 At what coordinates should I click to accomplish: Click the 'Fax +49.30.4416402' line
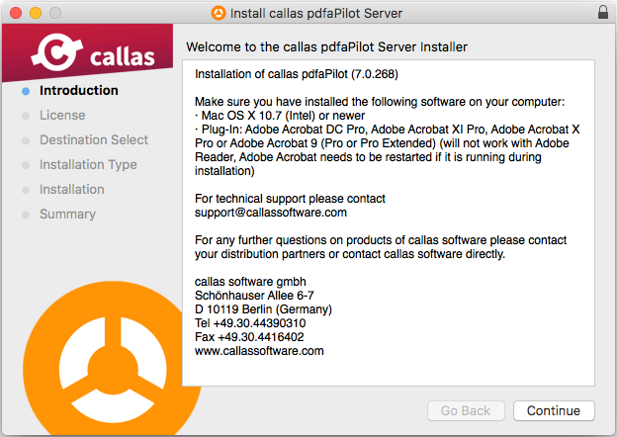(x=249, y=337)
